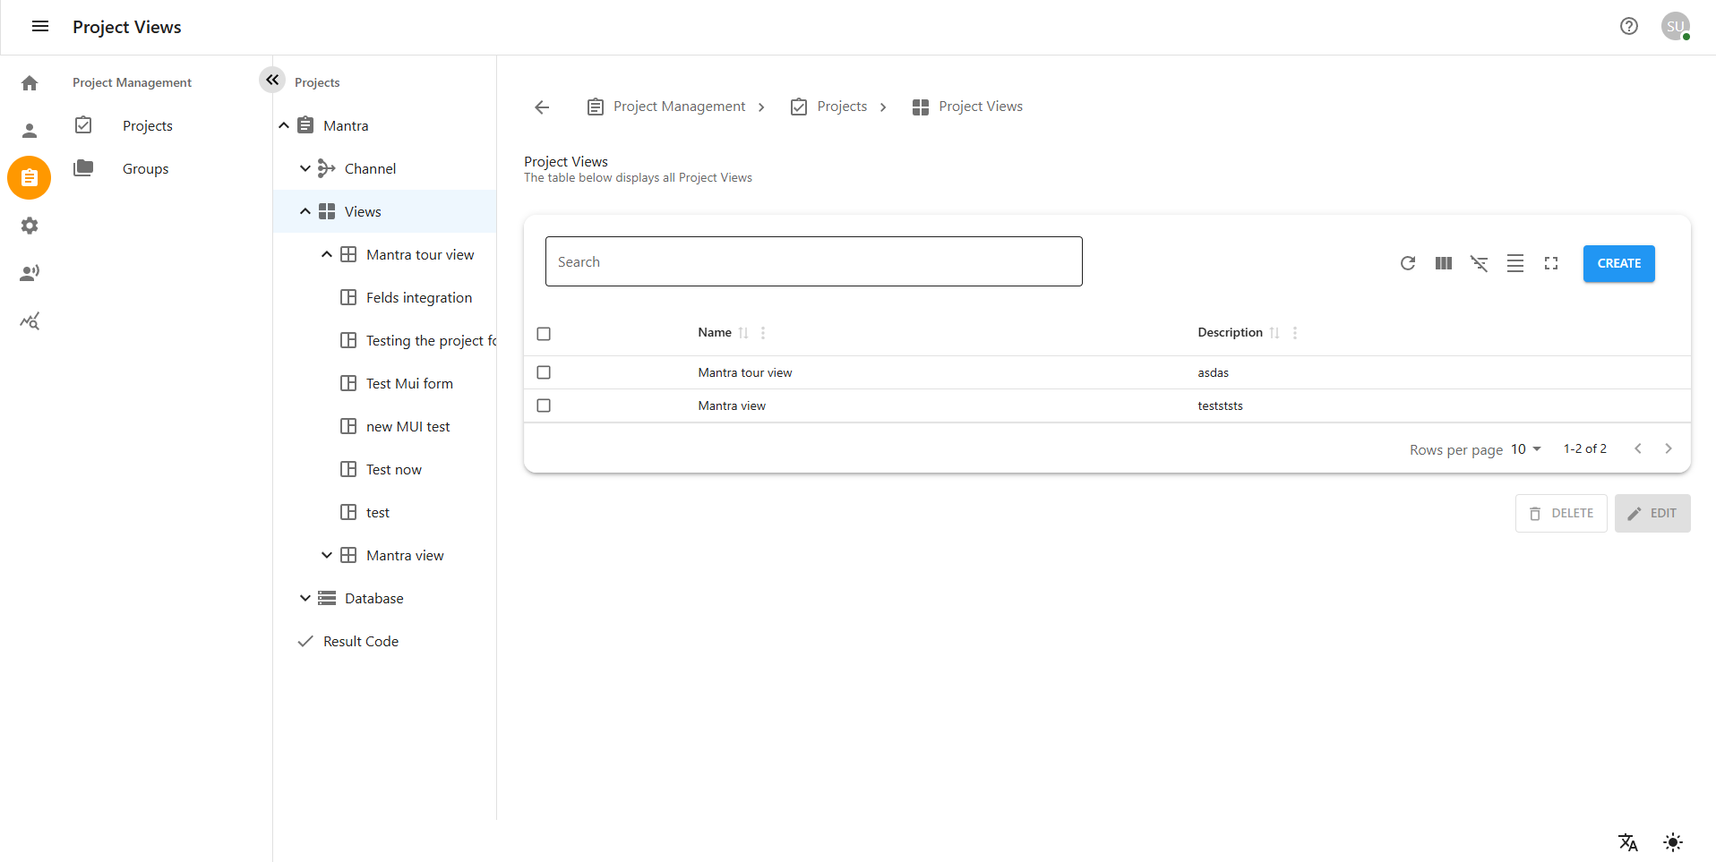The height and width of the screenshot is (862, 1716).
Task: Check the Mantra tour view row checkbox
Action: coord(544,371)
